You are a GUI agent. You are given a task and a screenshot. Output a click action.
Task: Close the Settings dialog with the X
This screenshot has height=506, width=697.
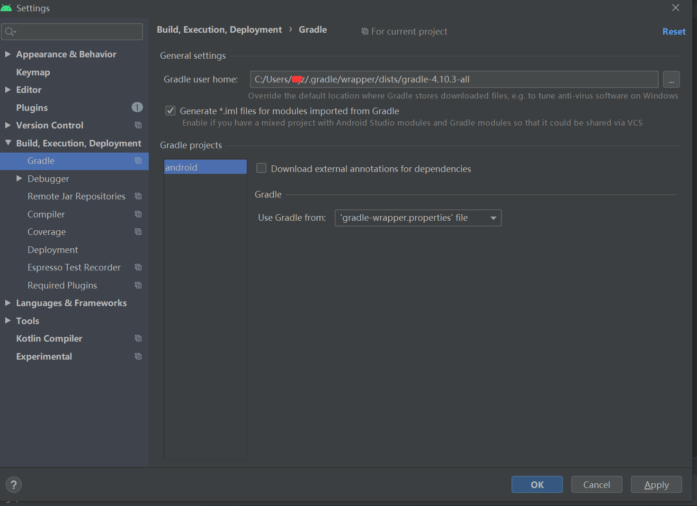[x=676, y=8]
